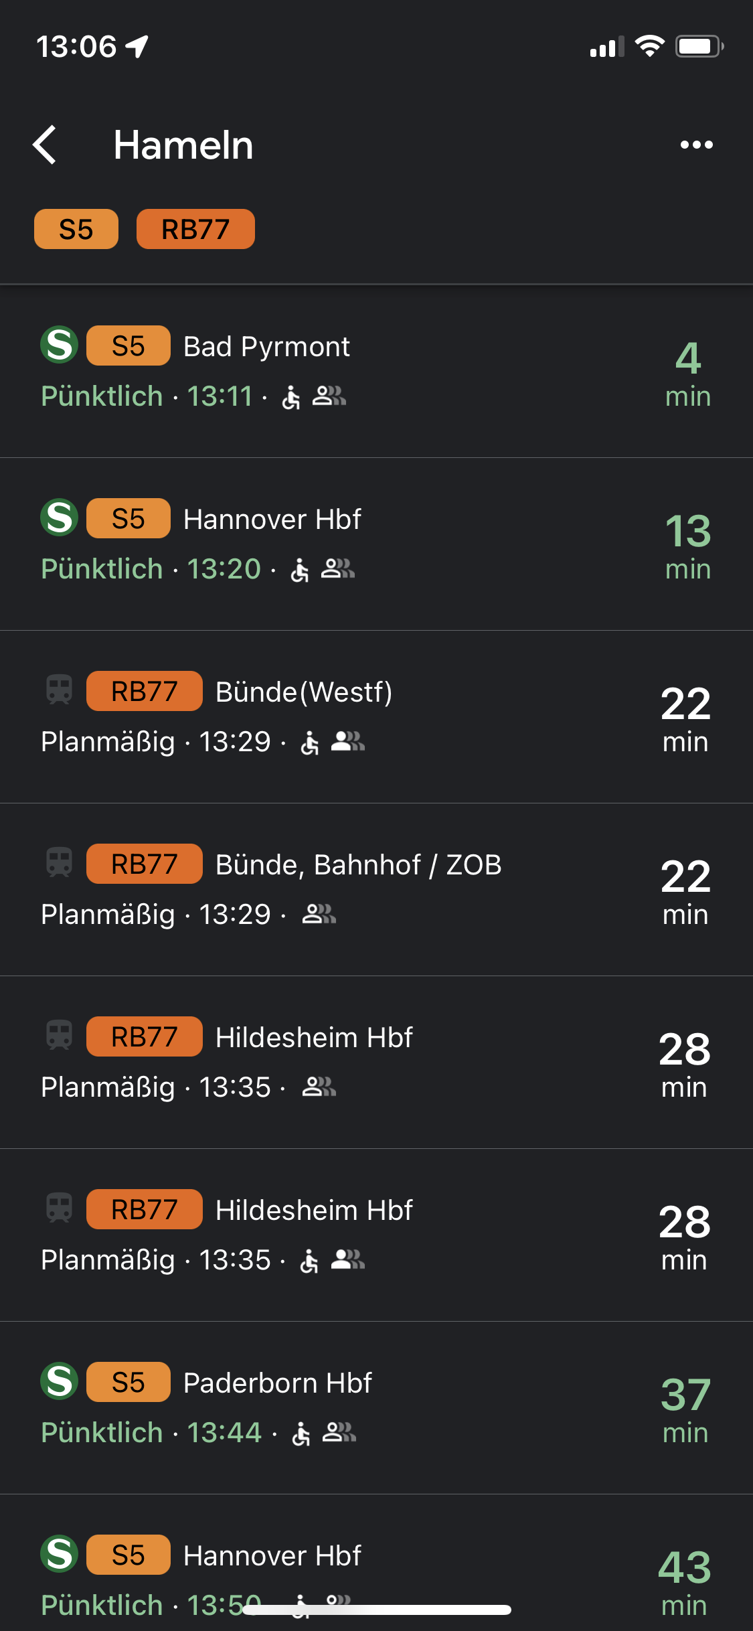Image resolution: width=753 pixels, height=1631 pixels.
Task: Toggle the RB77 line filter chip
Action: coord(195,229)
